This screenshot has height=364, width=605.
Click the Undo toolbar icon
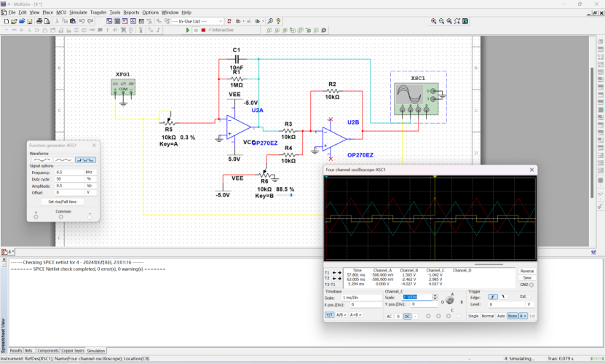[x=82, y=21]
